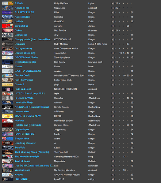
Task: Click the Cakes banner thumbnail
Action: click(x=8, y=30)
